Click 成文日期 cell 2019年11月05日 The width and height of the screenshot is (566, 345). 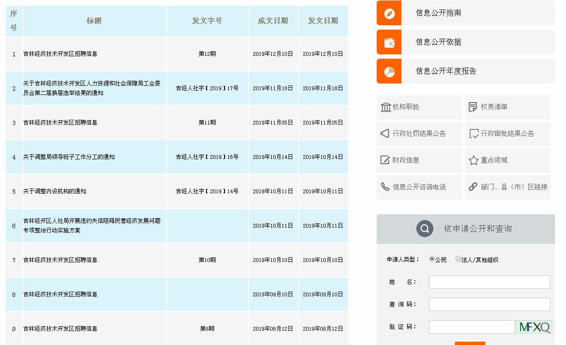point(273,123)
